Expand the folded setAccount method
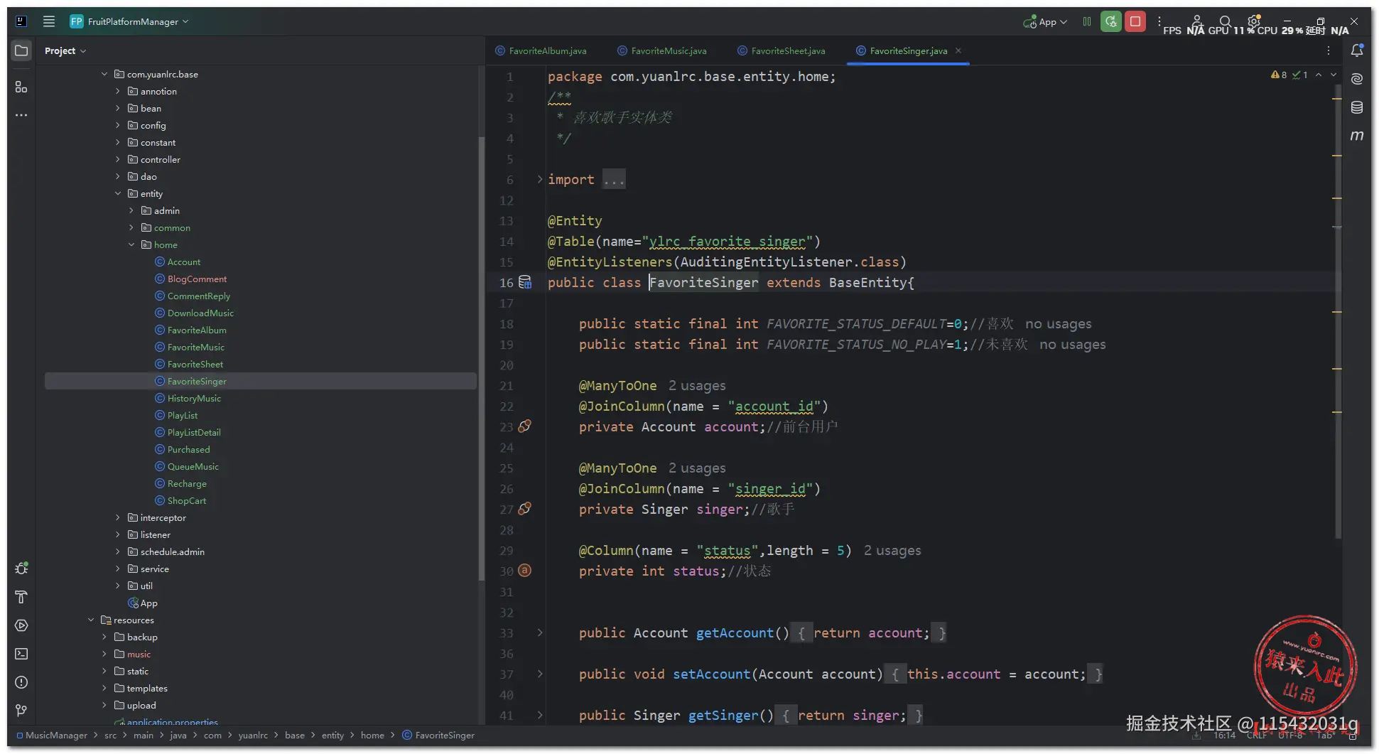Screen dimensions: 1379x754 click(x=540, y=674)
